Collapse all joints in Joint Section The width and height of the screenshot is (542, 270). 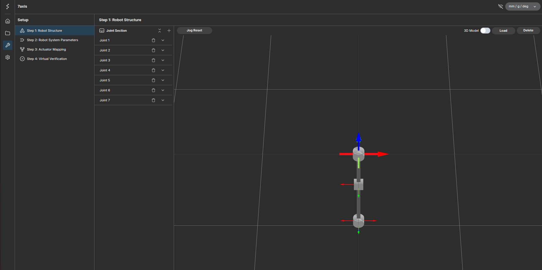(x=160, y=31)
